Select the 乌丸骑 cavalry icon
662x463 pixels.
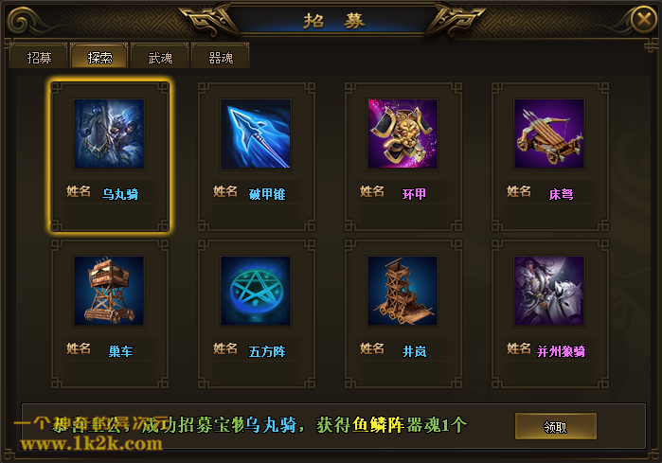point(109,134)
